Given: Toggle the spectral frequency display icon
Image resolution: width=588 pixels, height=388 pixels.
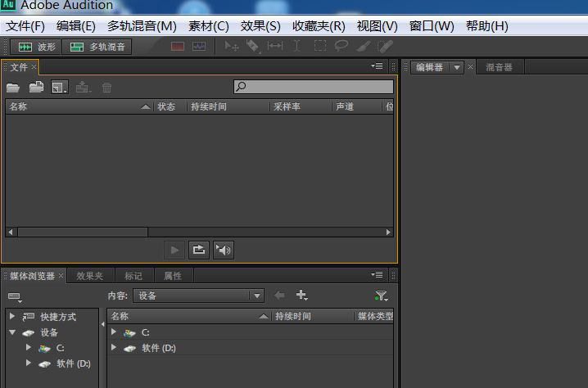Looking at the screenshot, I should coord(178,46).
